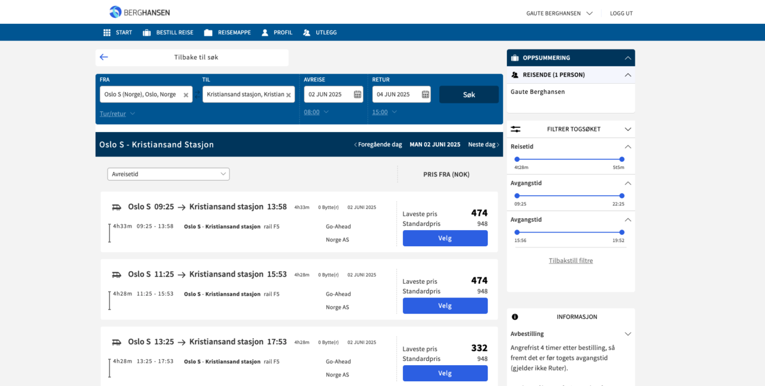Click Velg for the 11:25 train
Viewport: 765px width, 386px height.
(445, 305)
